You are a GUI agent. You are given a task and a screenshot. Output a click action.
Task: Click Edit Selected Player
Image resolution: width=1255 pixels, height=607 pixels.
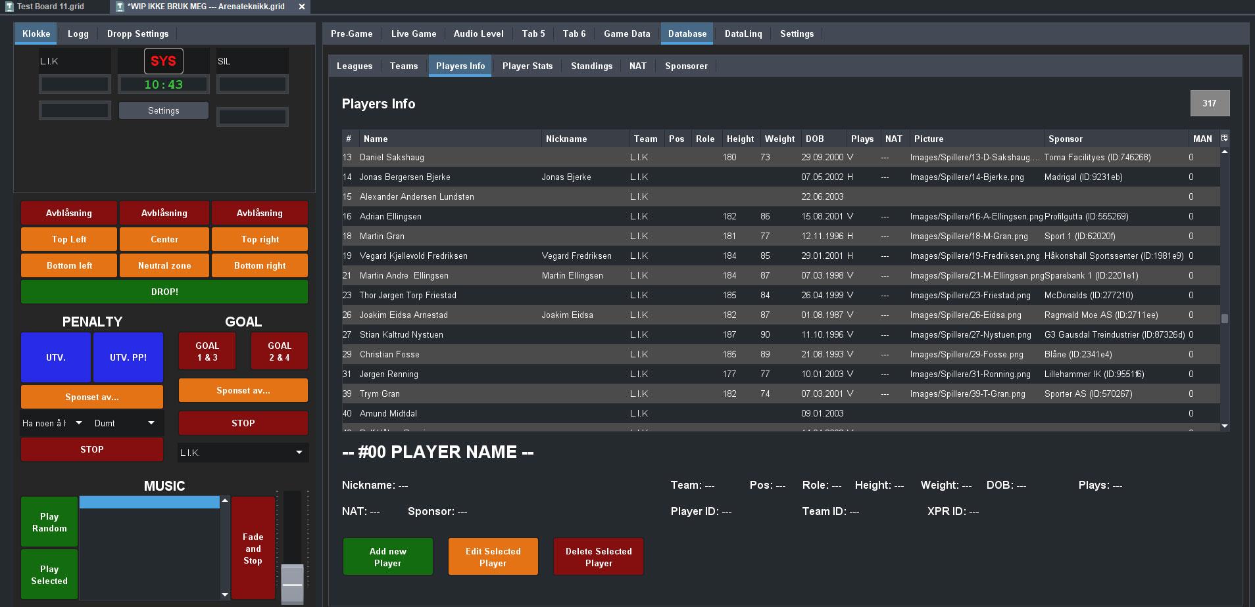coord(493,557)
